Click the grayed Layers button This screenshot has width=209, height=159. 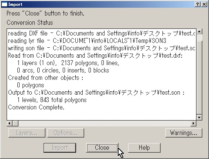(27, 133)
